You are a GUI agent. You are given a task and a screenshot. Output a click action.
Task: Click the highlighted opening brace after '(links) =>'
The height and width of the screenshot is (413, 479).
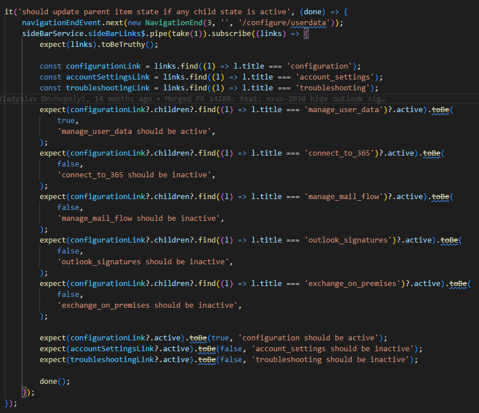[306, 34]
